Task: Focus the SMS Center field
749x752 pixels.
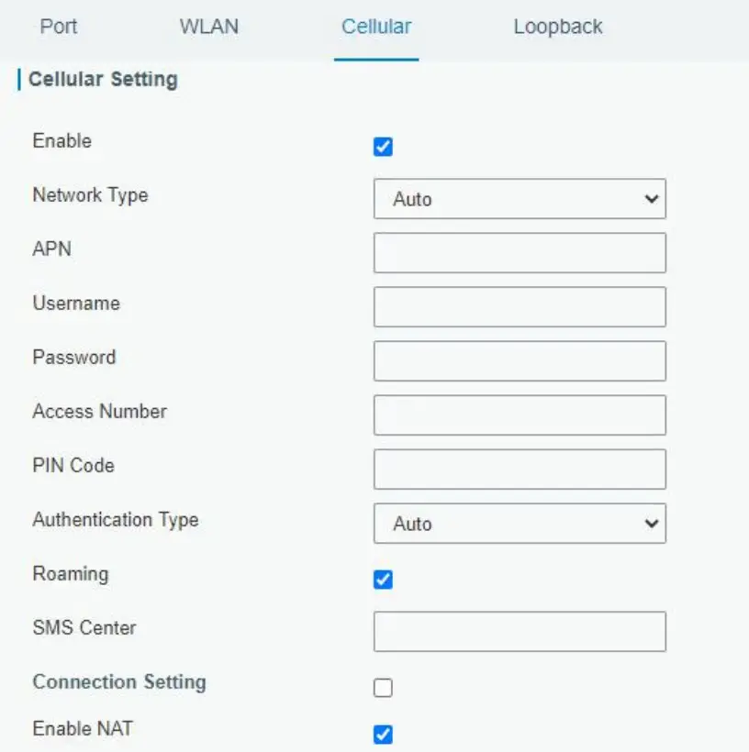Action: [519, 631]
